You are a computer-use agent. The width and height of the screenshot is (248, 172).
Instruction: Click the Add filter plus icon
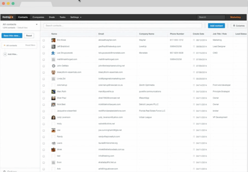click(x=5, y=54)
